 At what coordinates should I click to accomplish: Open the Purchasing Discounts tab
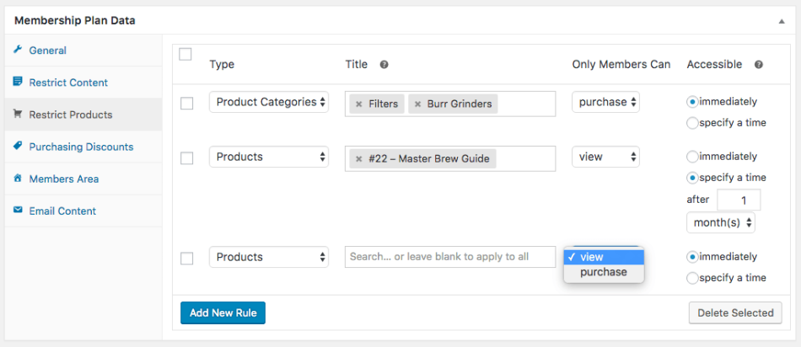(81, 147)
